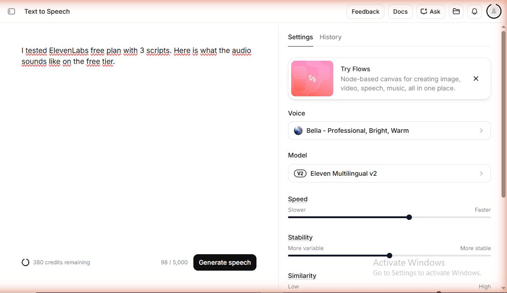Click the page vertical scrollbar
The height and width of the screenshot is (293, 507).
coord(503,114)
